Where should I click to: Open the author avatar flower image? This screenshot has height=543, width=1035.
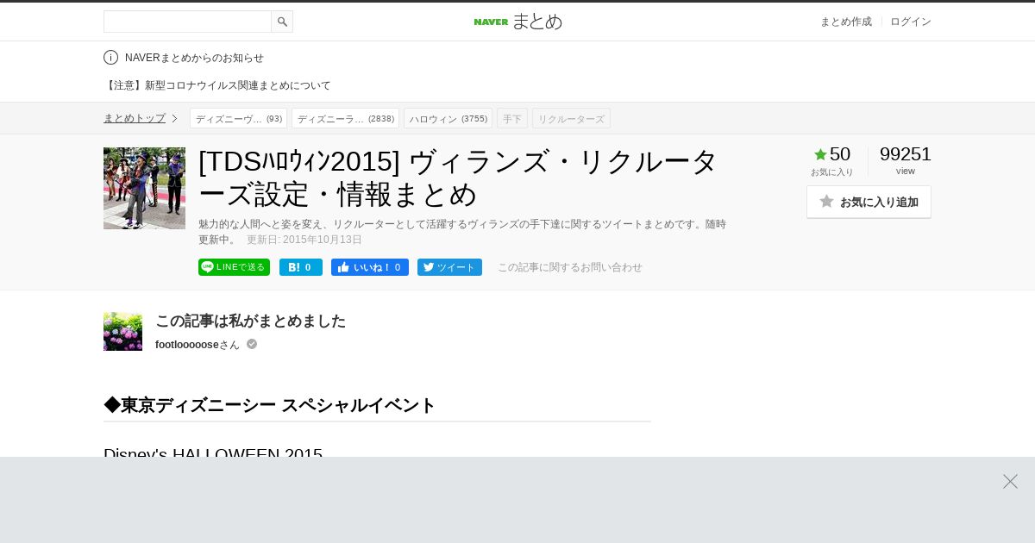click(122, 331)
